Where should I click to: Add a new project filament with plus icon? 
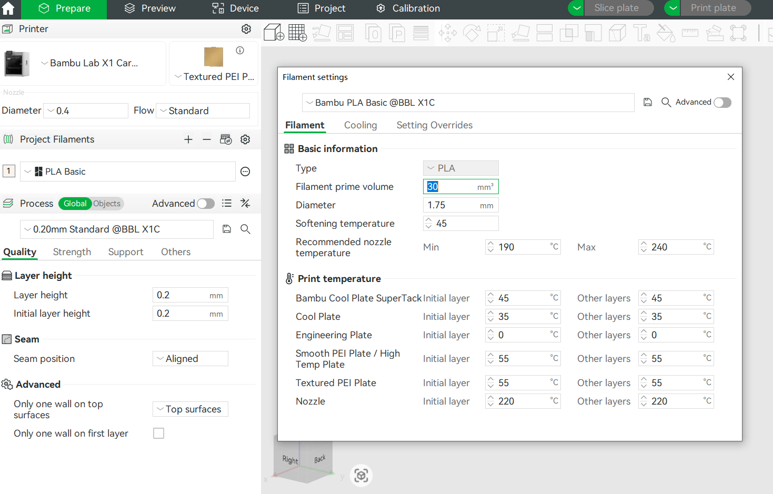pos(188,139)
